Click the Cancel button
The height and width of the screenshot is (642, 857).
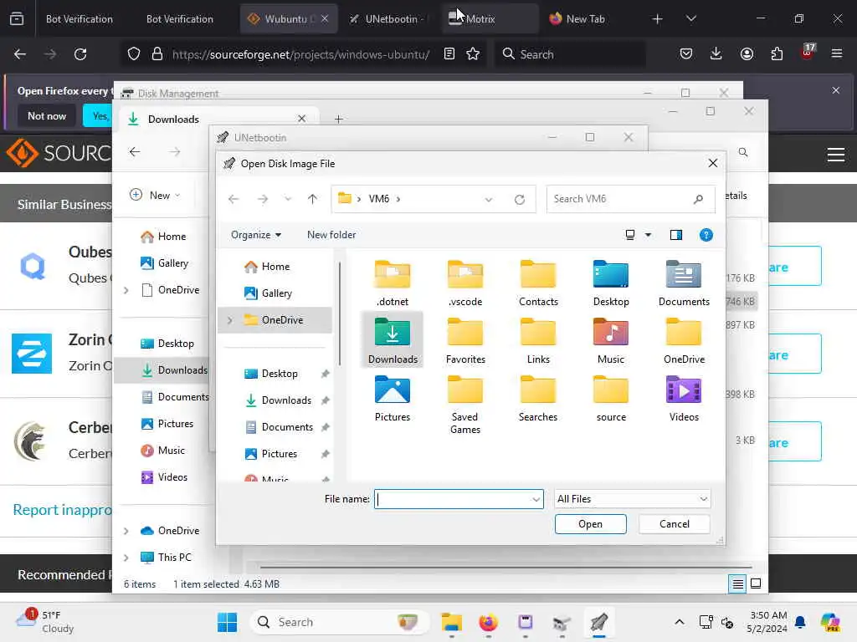pos(674,524)
